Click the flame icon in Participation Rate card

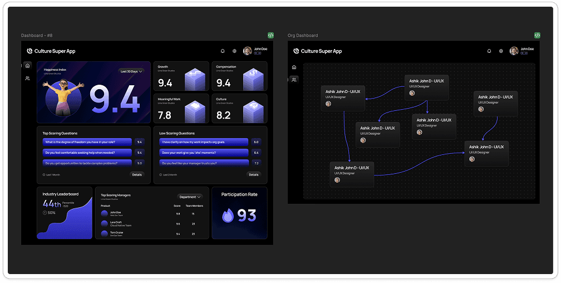[228, 216]
